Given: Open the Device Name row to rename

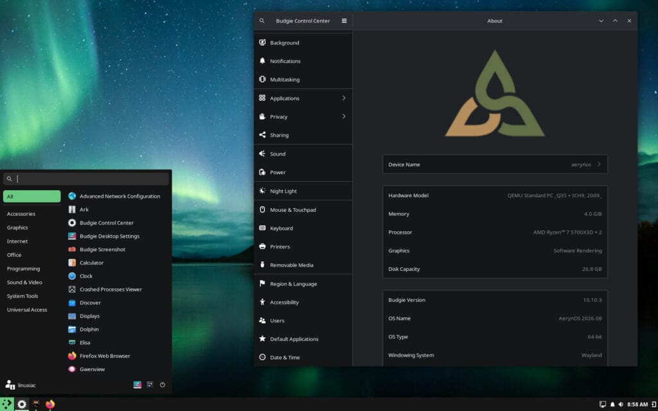Looking at the screenshot, I should [495, 164].
